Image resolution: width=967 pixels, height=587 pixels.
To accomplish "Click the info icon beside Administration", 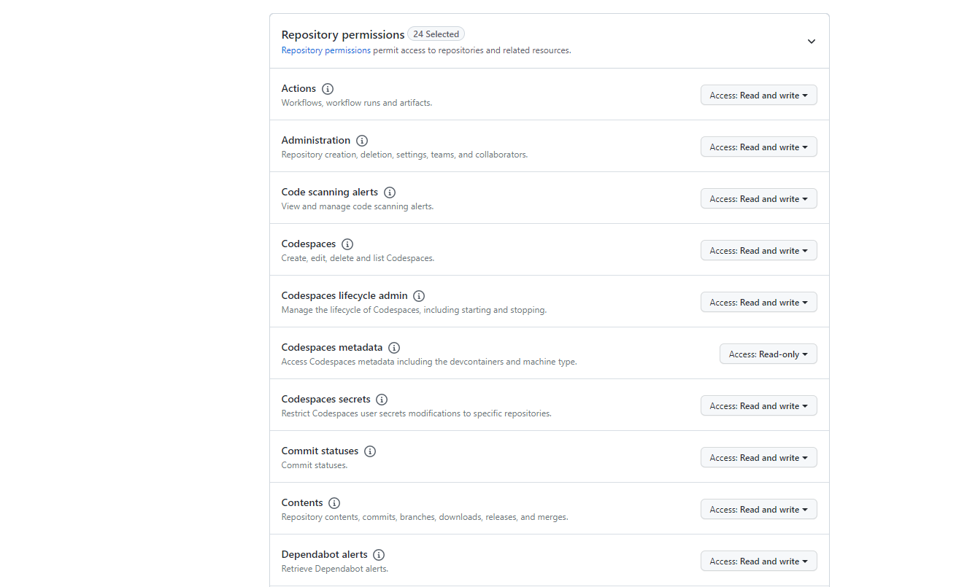I will point(362,141).
